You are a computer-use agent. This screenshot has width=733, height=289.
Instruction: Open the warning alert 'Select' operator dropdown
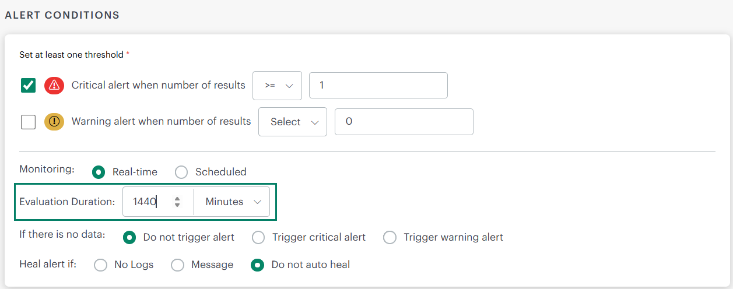293,122
